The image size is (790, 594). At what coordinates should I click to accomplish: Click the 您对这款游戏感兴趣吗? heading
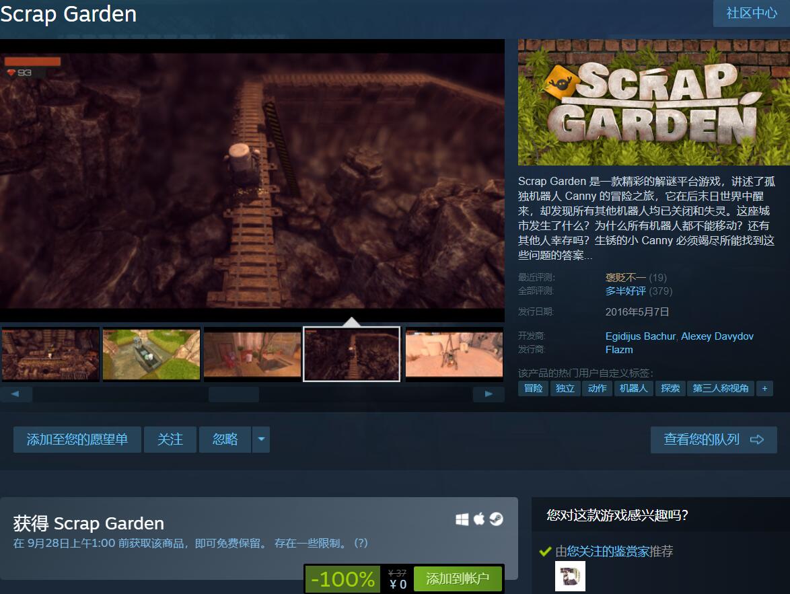pyautogui.click(x=617, y=515)
